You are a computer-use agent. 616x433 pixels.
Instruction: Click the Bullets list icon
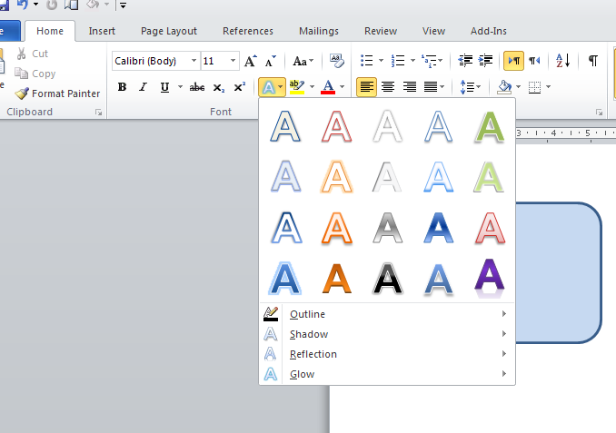[366, 61]
